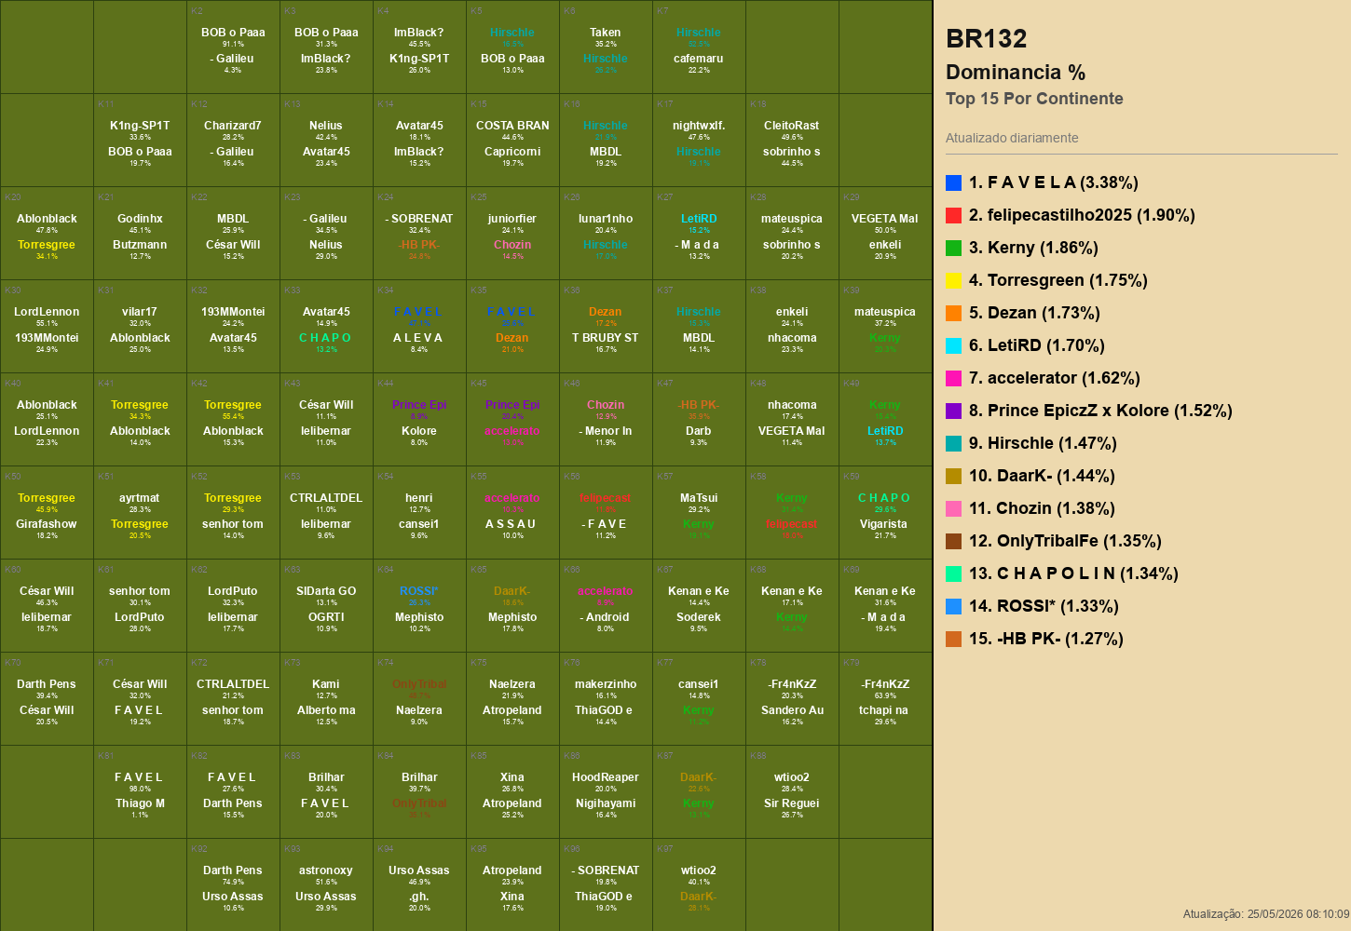Open continent K94 cell with .gh.

pos(419,884)
